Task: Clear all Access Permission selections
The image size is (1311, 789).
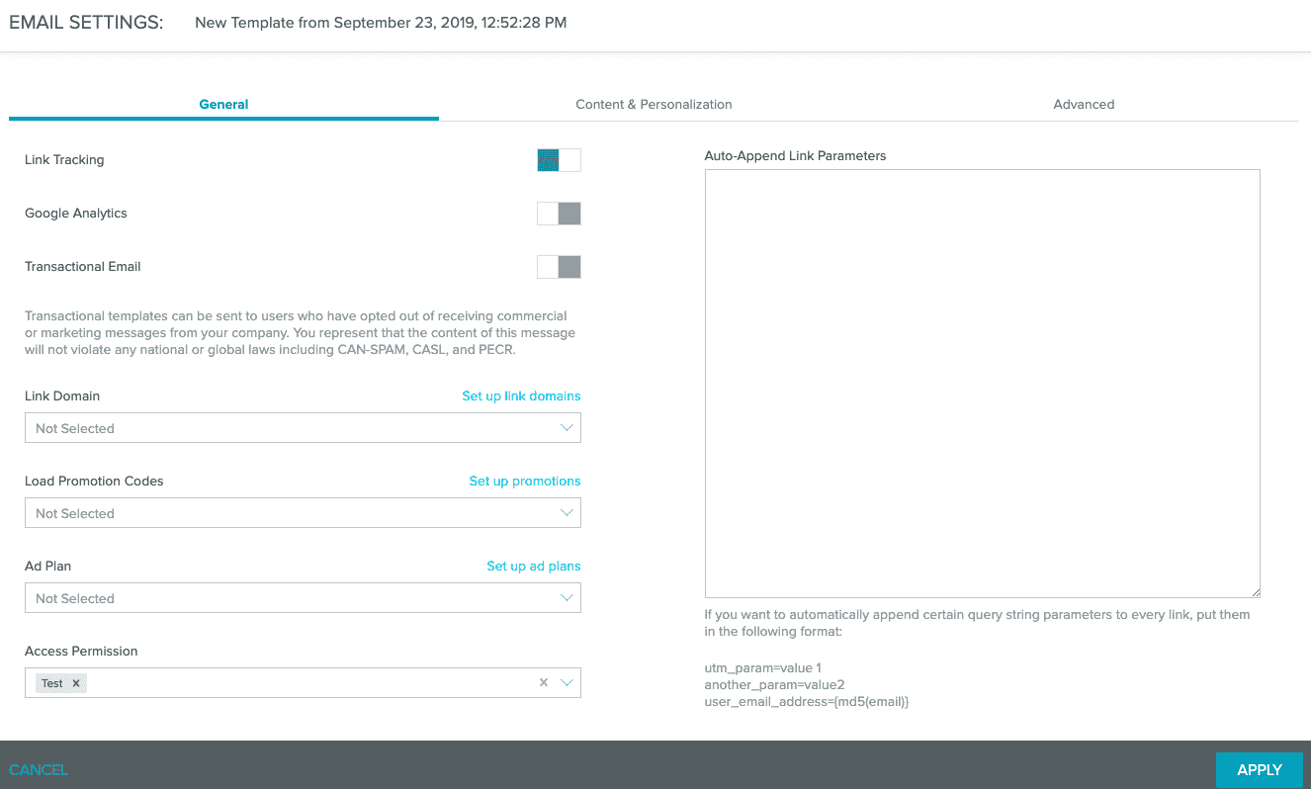Action: 543,683
